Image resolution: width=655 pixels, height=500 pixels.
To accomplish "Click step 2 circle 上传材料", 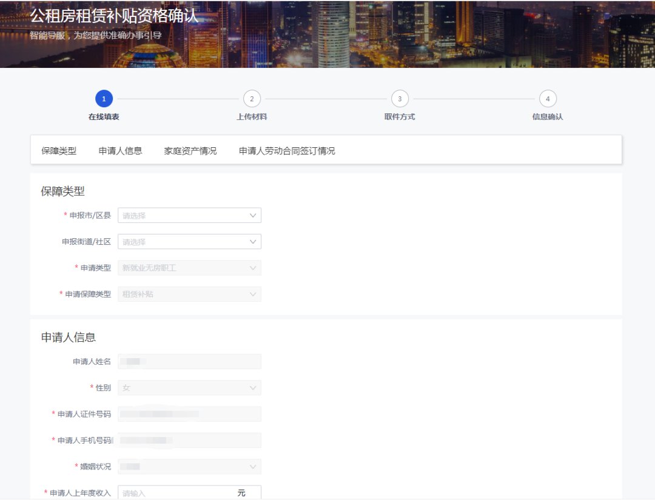I will click(252, 99).
